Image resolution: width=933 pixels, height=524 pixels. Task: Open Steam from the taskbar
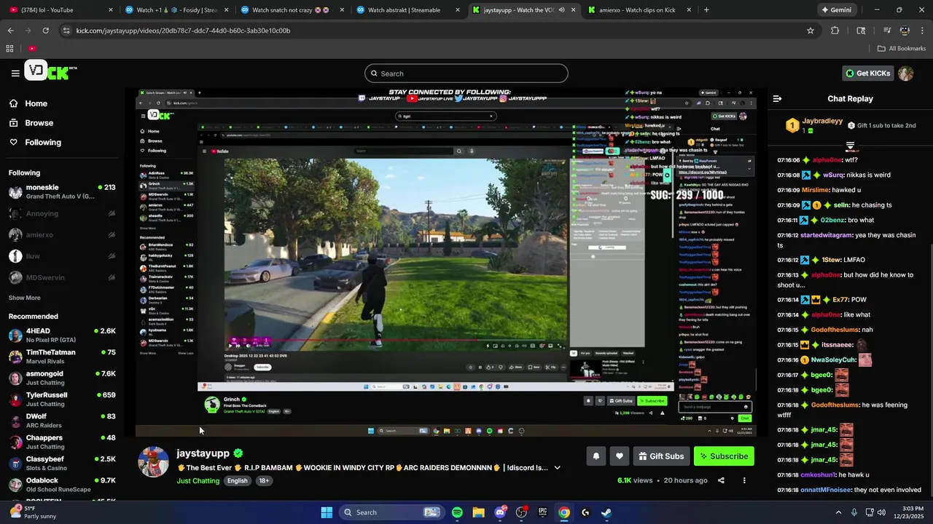[606, 512]
